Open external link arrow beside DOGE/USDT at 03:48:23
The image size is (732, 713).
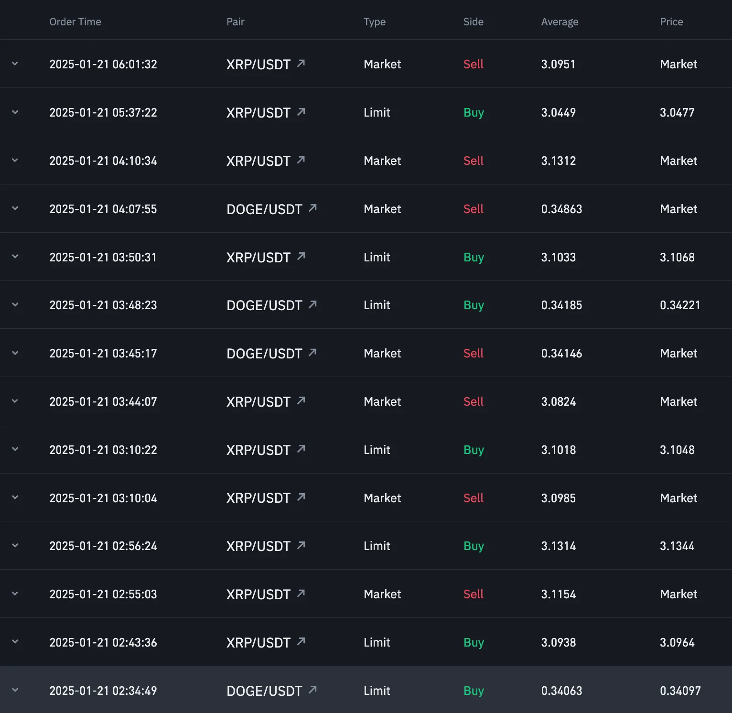(x=312, y=304)
